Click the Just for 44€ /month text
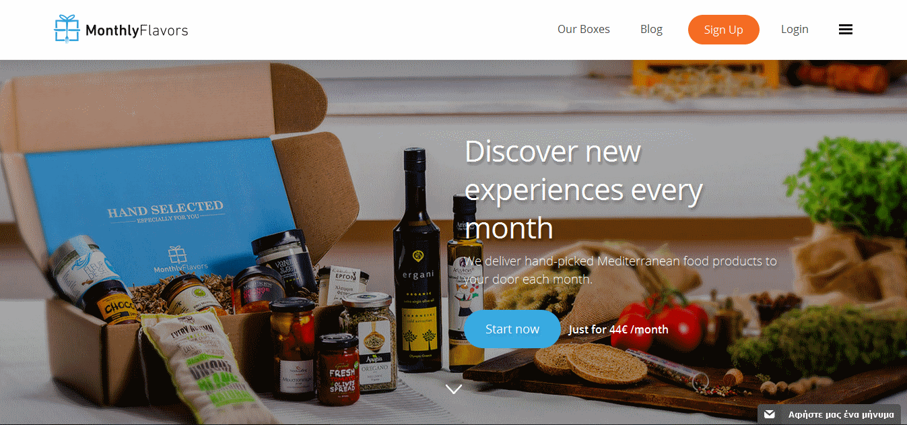 click(x=618, y=329)
